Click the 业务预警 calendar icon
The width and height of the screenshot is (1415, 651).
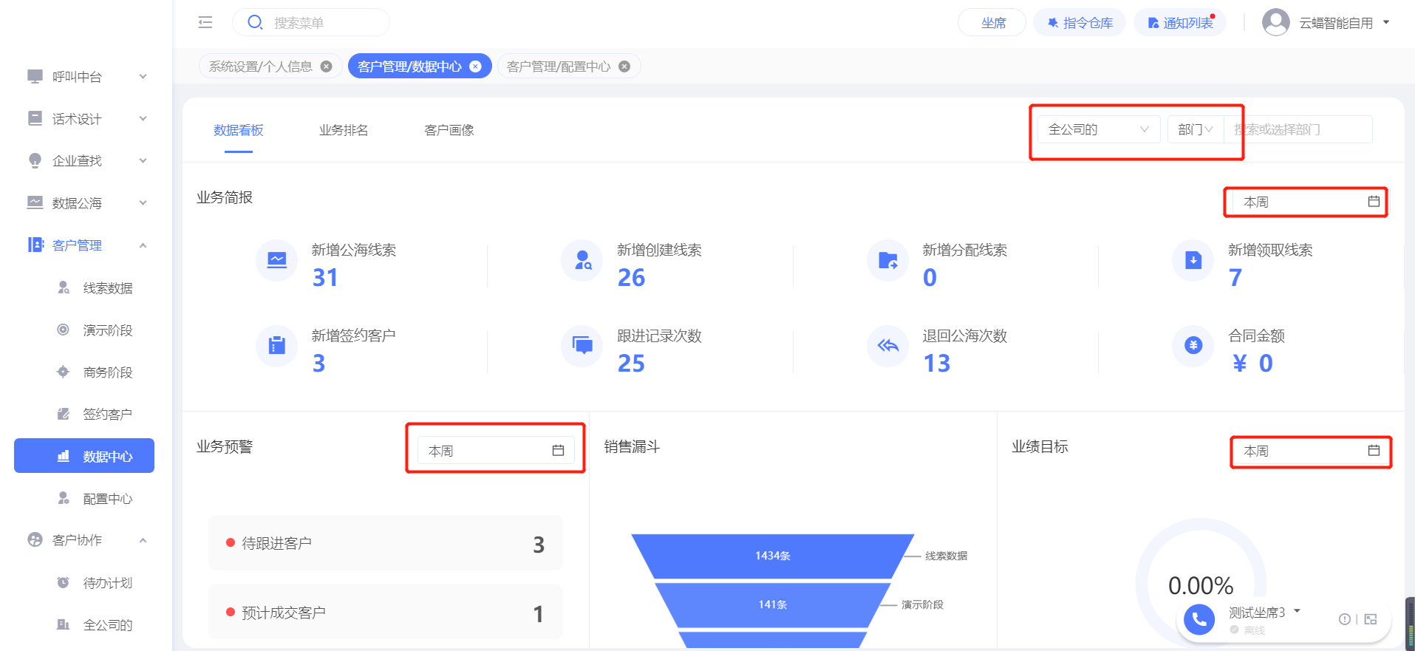pyautogui.click(x=558, y=450)
